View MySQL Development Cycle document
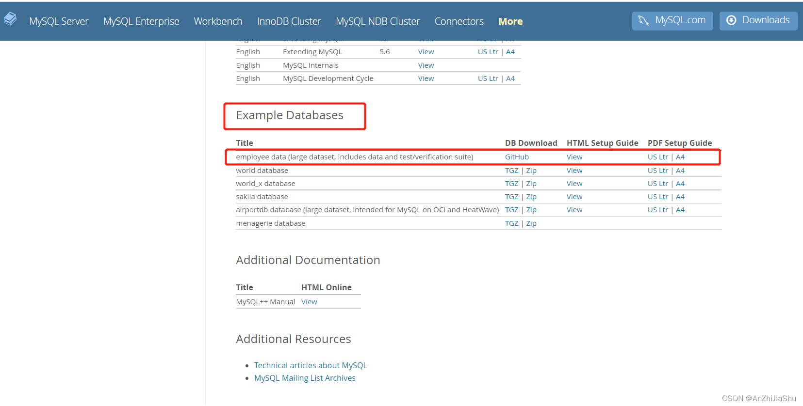Viewport: 803px width, 406px height. (426, 78)
